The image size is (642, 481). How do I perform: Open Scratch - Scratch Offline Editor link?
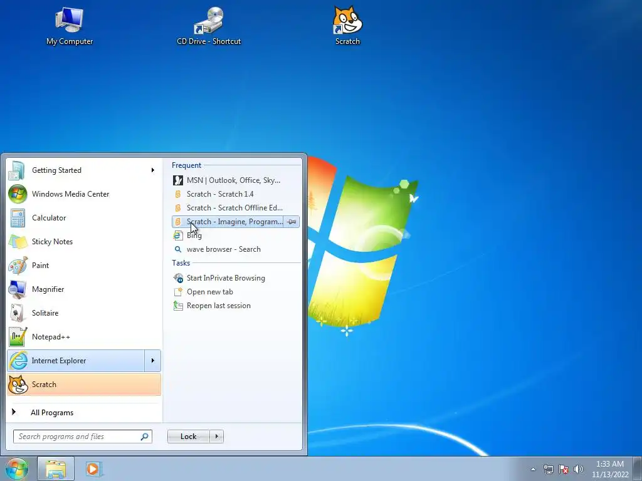pyautogui.click(x=236, y=208)
